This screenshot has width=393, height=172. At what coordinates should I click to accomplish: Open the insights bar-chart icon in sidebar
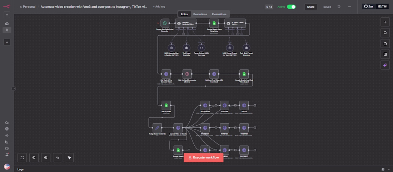7,142
